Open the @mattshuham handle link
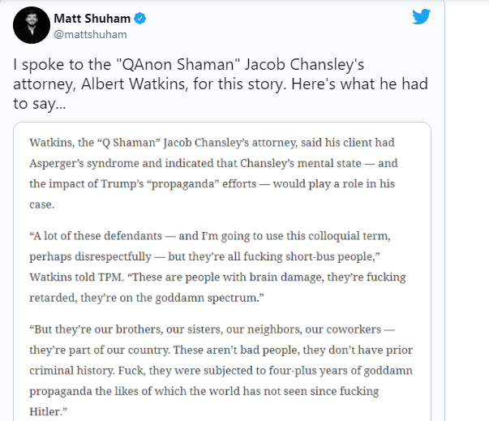Screen dimensions: 489x421 pos(88,35)
